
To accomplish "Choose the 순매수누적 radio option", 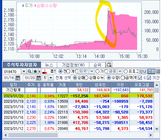I will coord(87,78).
